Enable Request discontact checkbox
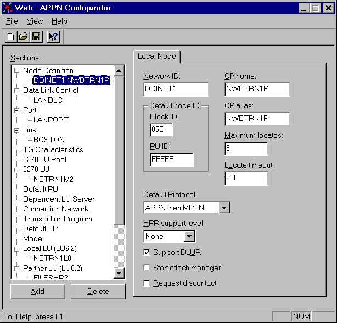Image resolution: width=337 pixels, height=323 pixels. point(147,283)
